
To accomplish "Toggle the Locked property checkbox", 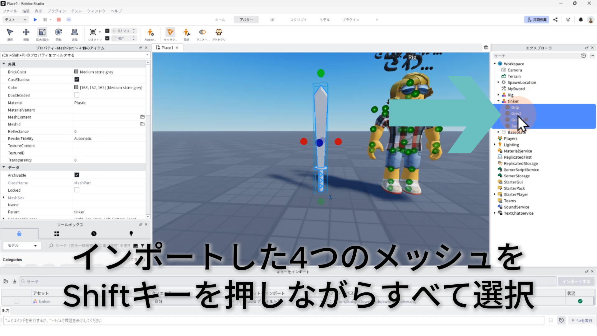I will point(77,190).
